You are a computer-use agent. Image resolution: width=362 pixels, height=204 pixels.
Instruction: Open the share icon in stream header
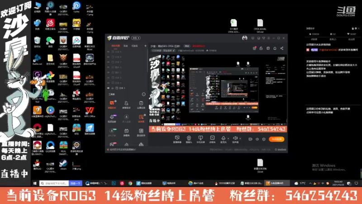[x=281, y=49]
